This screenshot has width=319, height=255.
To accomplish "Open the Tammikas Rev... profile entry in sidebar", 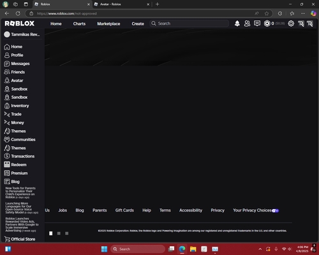I will [22, 34].
